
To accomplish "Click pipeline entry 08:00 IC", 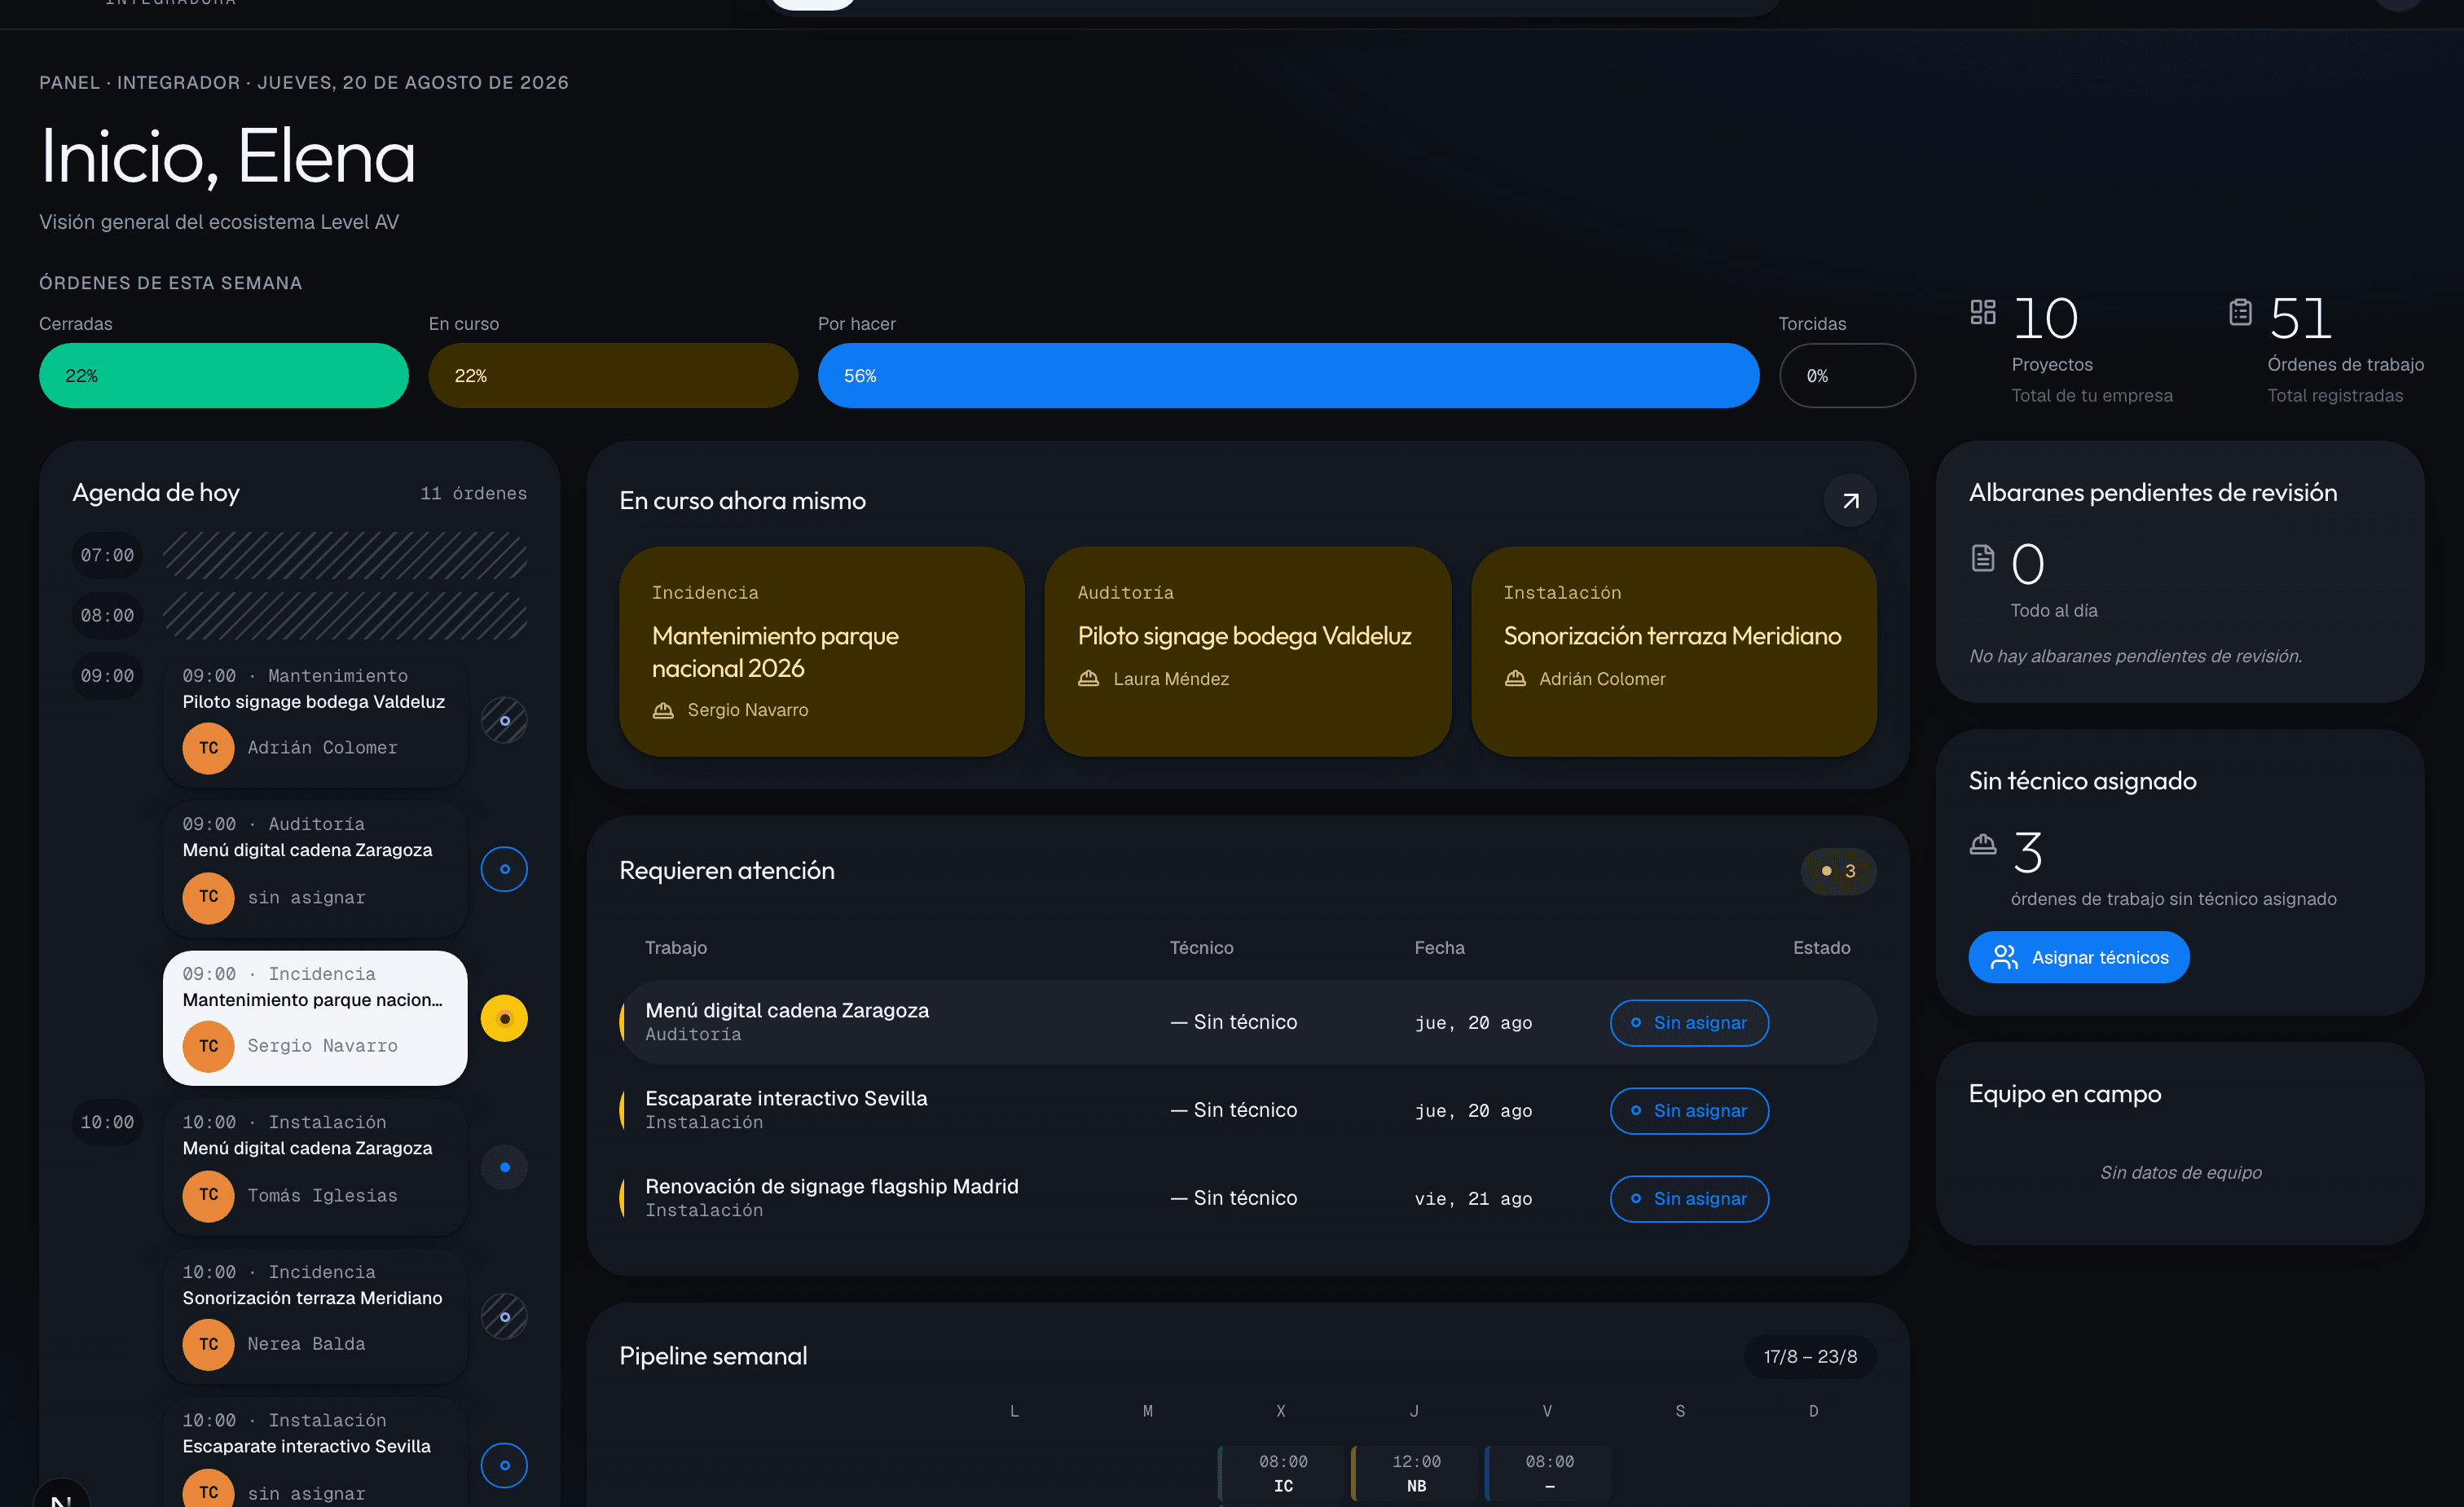I will (1282, 1474).
